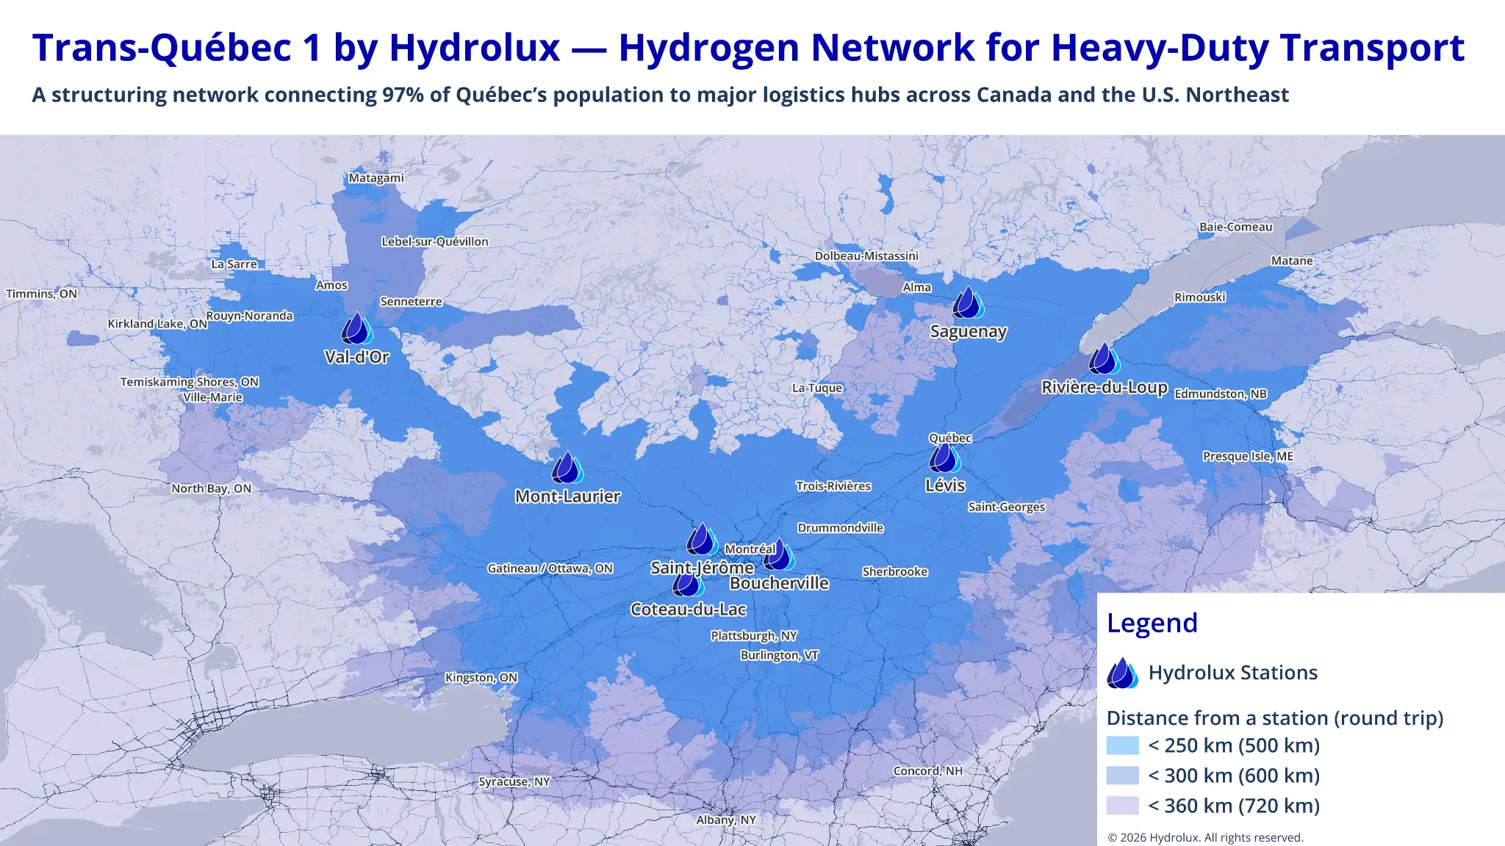Click the Saint-Georges map label
Viewport: 1505px width, 846px height.
(x=1007, y=507)
